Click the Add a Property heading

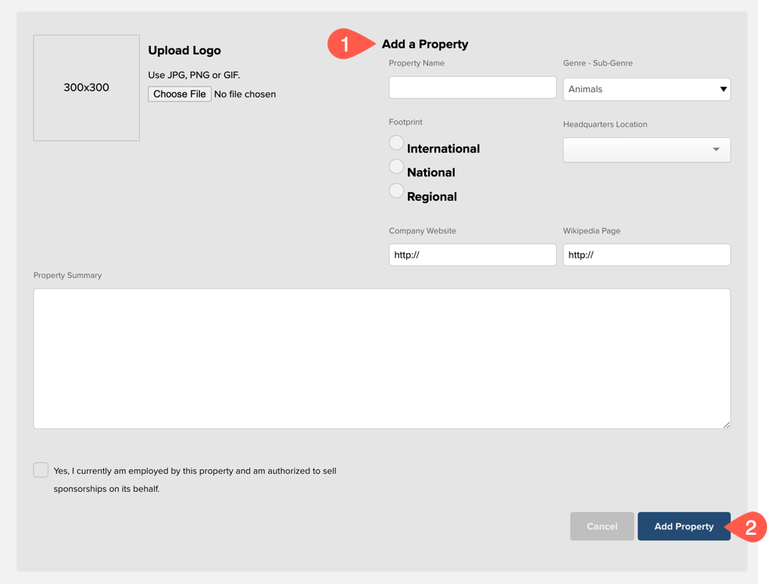[425, 45]
